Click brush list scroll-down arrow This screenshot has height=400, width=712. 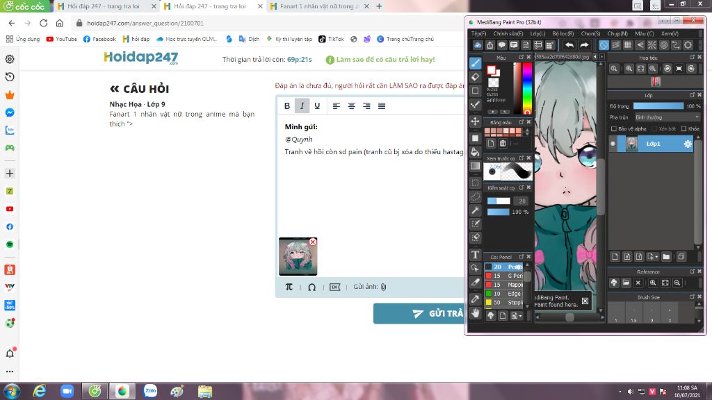click(528, 306)
